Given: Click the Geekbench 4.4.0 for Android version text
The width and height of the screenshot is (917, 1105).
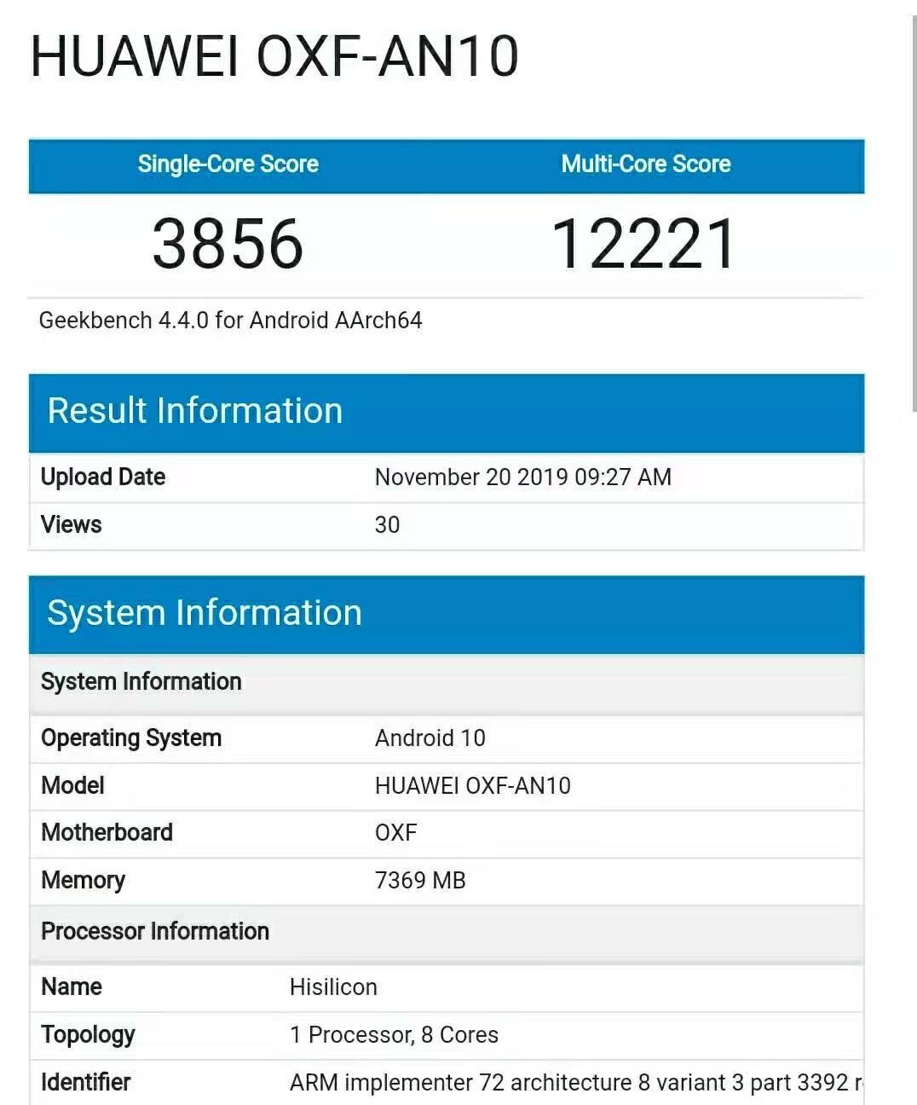Looking at the screenshot, I should tap(230, 321).
